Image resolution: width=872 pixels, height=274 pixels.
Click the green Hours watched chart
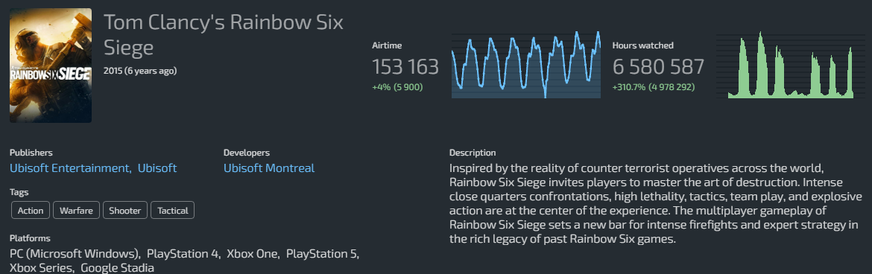point(790,65)
